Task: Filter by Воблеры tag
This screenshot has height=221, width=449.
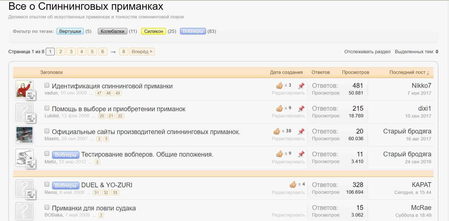Action: click(x=193, y=31)
